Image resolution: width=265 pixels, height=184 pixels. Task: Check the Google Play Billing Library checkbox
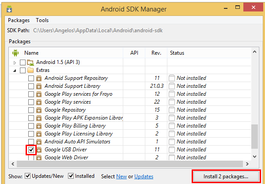(x=31, y=126)
